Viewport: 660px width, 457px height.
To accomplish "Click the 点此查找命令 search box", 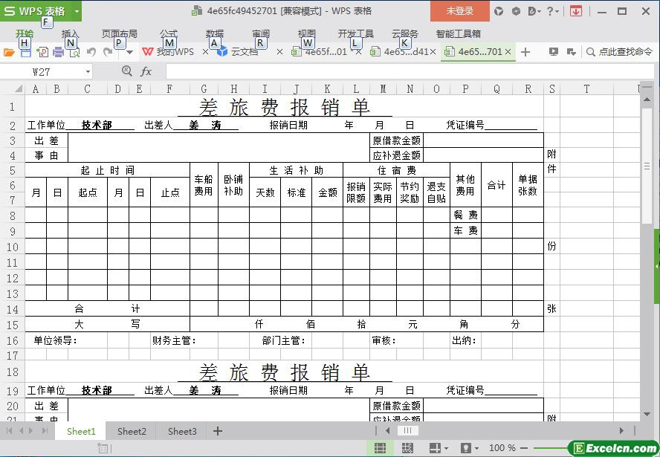I will (x=618, y=52).
